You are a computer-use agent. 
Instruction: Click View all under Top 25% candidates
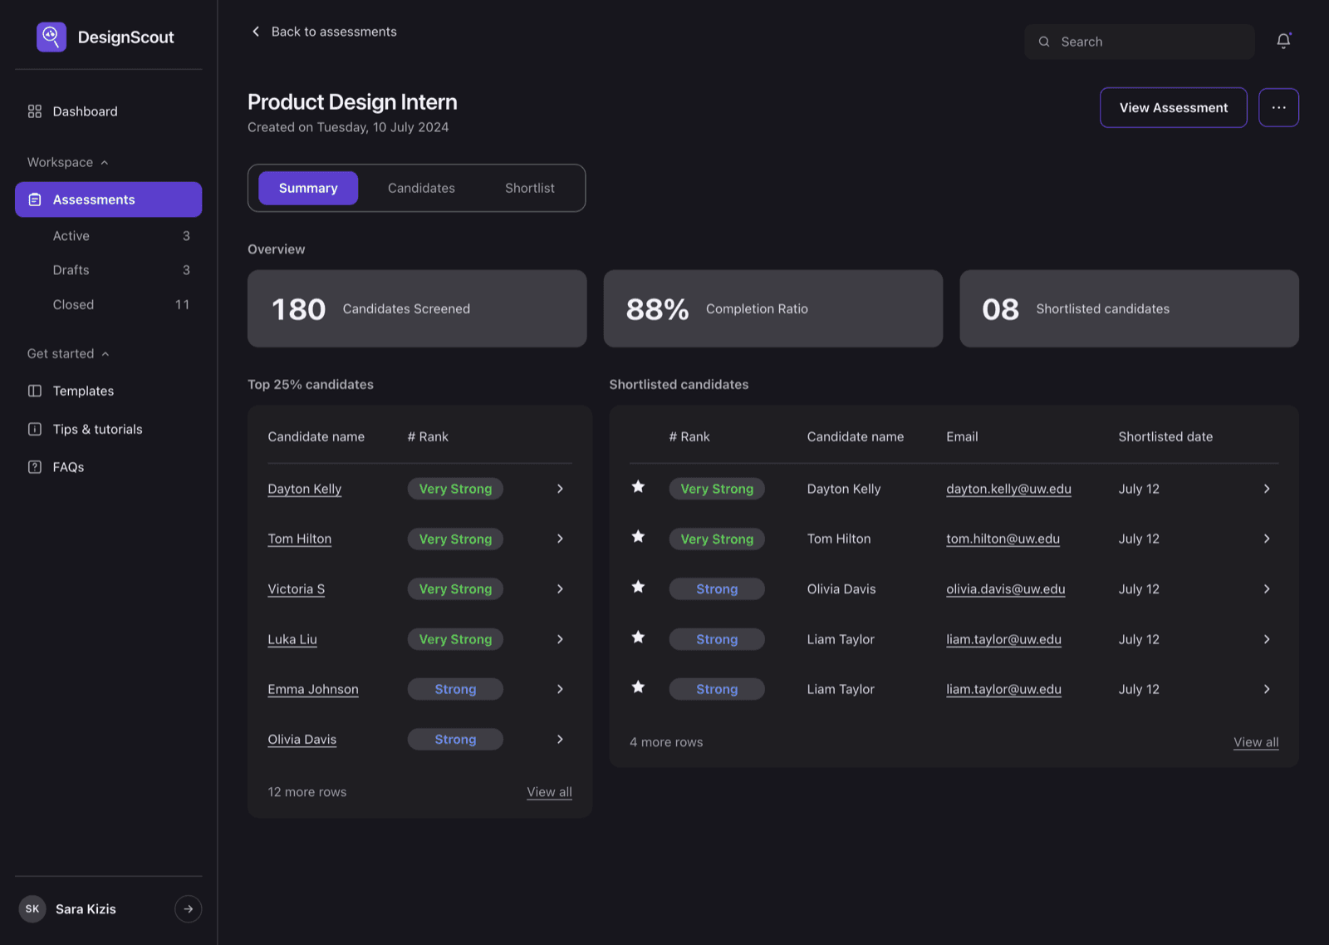549,792
